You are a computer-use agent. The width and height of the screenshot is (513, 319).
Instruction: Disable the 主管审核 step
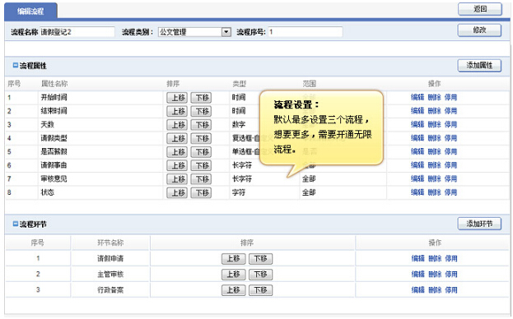point(451,274)
